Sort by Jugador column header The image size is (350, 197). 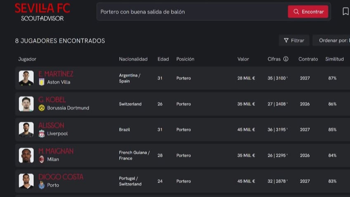[27, 59]
